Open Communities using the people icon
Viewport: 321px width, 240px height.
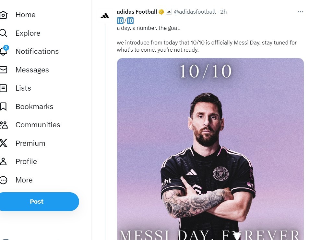click(4, 125)
